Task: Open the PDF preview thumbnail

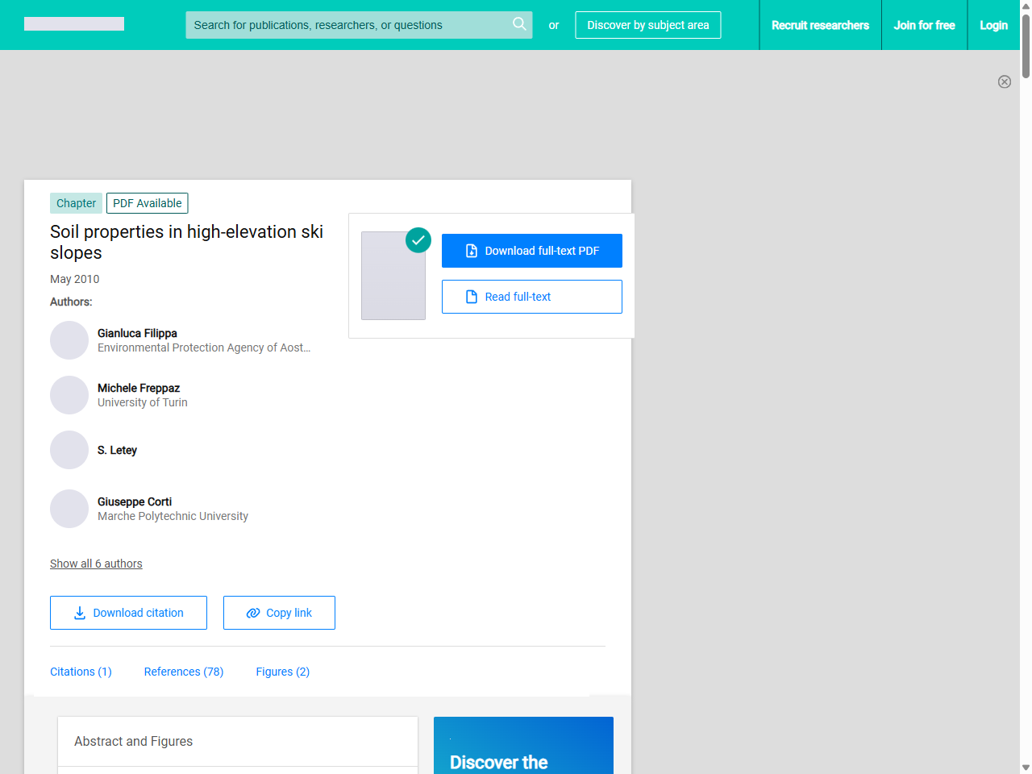Action: (x=393, y=276)
